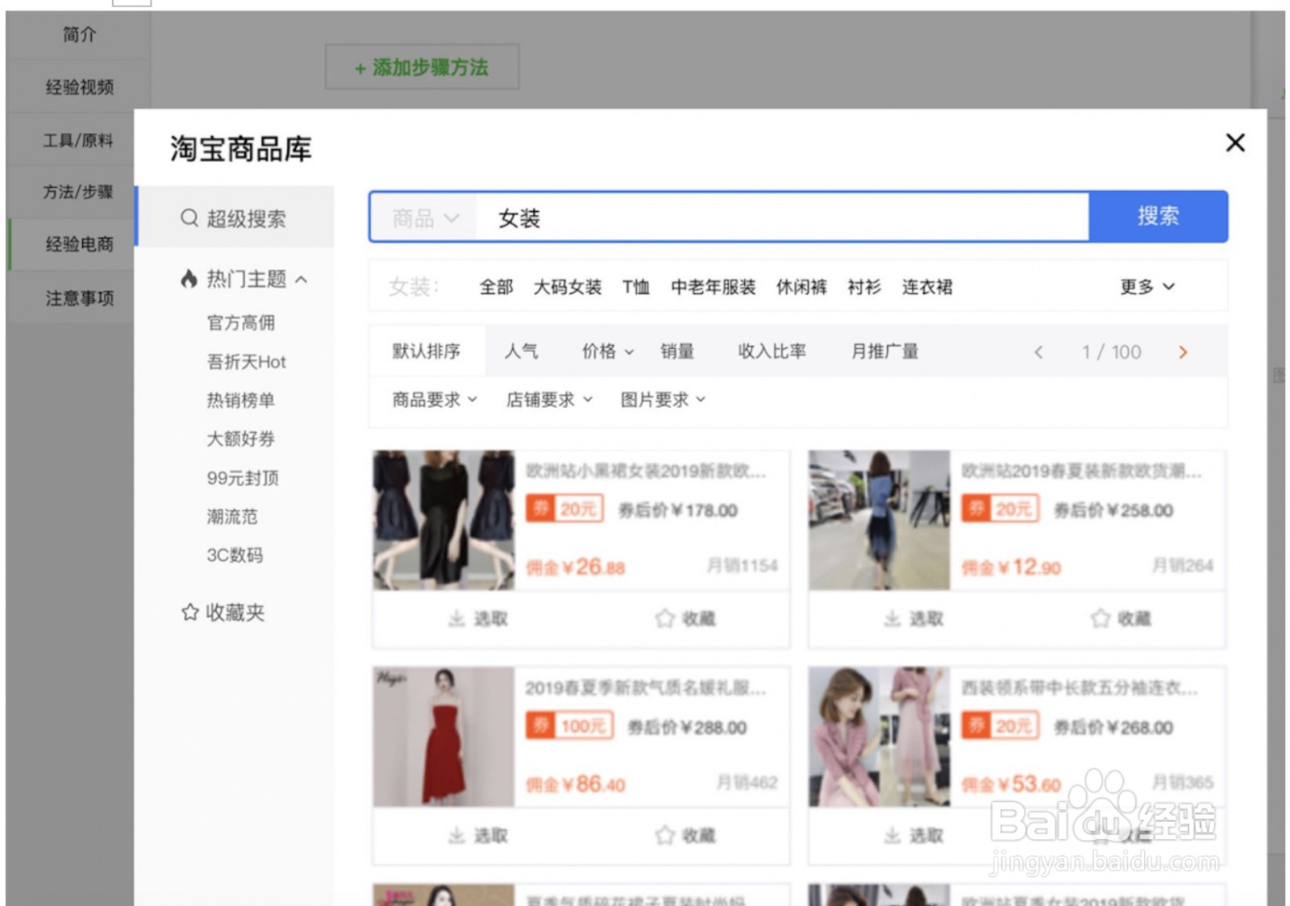Open the 吾折天Hot topic
Screen dimensions: 1290x906
247,362
